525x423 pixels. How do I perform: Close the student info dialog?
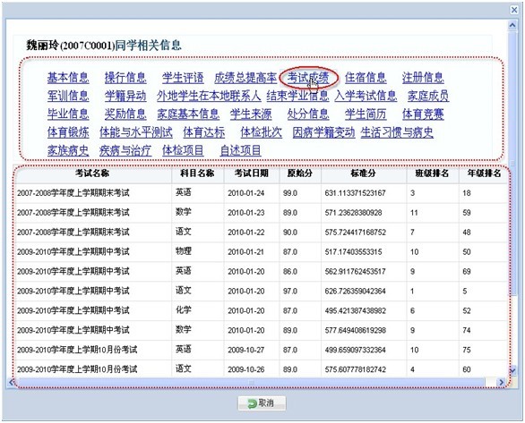coord(514,10)
